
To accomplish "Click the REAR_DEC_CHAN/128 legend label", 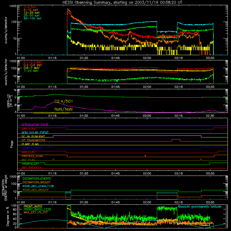I will (x=38, y=186).
